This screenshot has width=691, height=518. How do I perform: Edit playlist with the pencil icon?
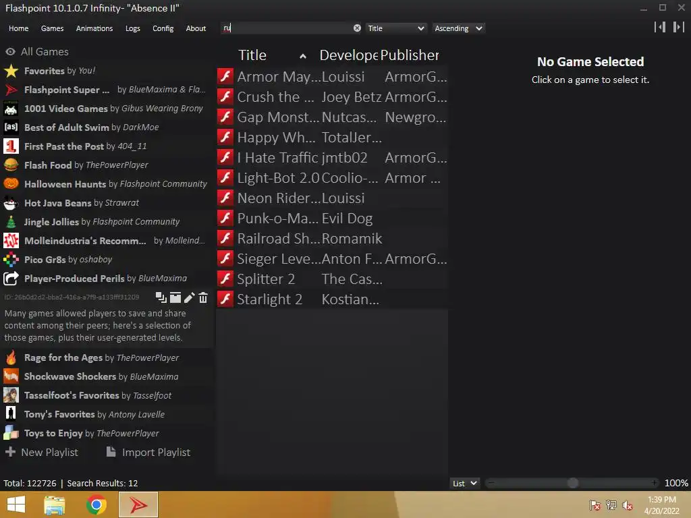[189, 297]
